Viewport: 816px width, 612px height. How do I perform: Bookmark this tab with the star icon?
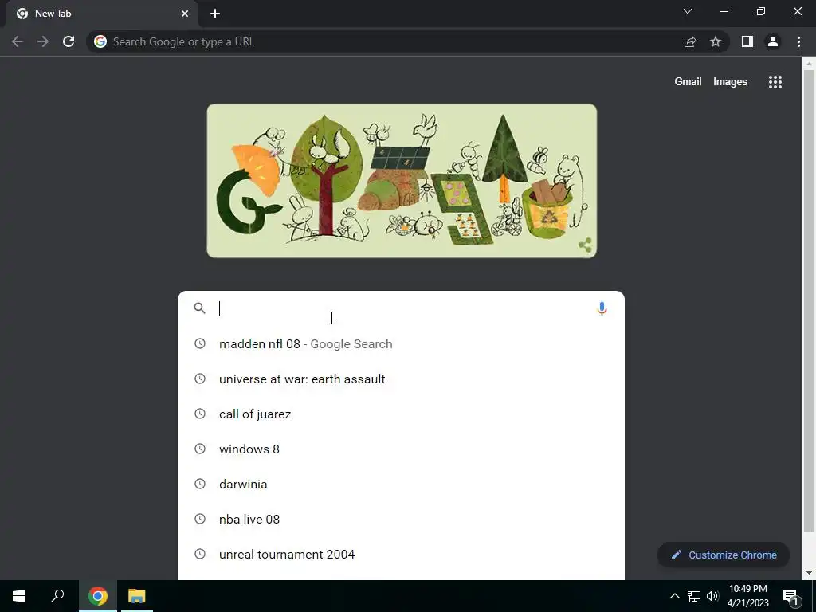point(716,41)
